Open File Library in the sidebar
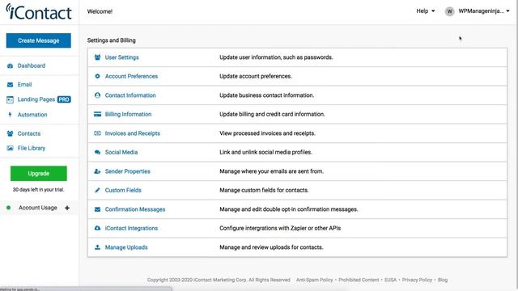Image resolution: width=518 pixels, height=291 pixels. (32, 149)
